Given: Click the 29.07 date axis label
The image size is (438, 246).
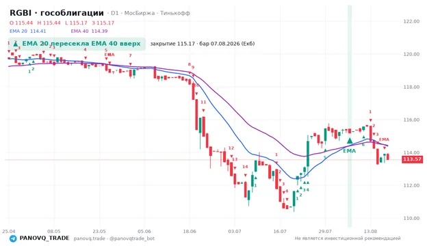Looking at the screenshot, I should (x=325, y=231).
